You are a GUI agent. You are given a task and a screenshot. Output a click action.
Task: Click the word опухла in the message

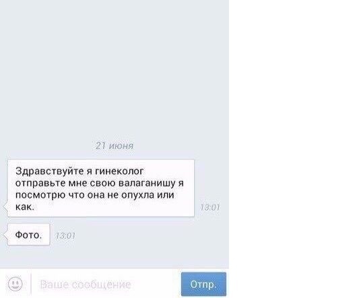point(137,195)
